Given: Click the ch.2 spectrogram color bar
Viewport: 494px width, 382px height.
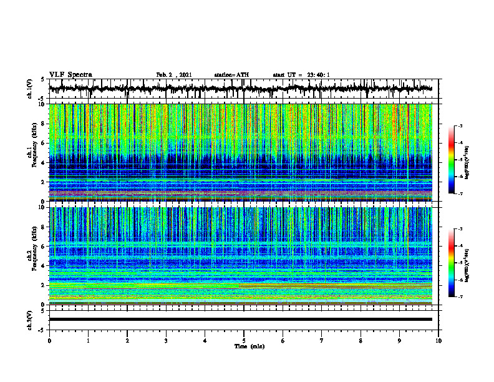Looking at the screenshot, I should pos(452,263).
